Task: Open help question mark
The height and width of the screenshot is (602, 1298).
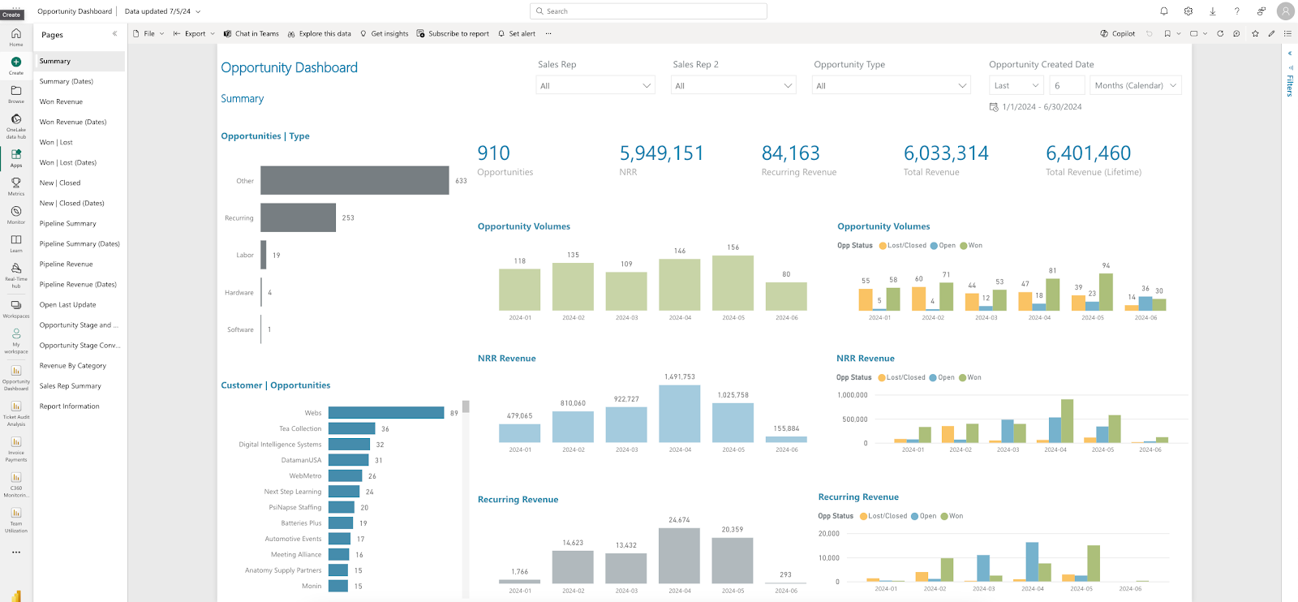Action: click(1236, 11)
